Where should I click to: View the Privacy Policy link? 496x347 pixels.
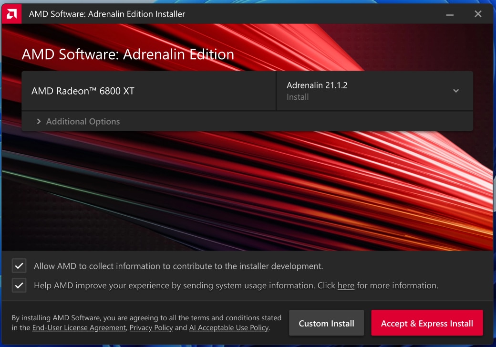pos(151,328)
